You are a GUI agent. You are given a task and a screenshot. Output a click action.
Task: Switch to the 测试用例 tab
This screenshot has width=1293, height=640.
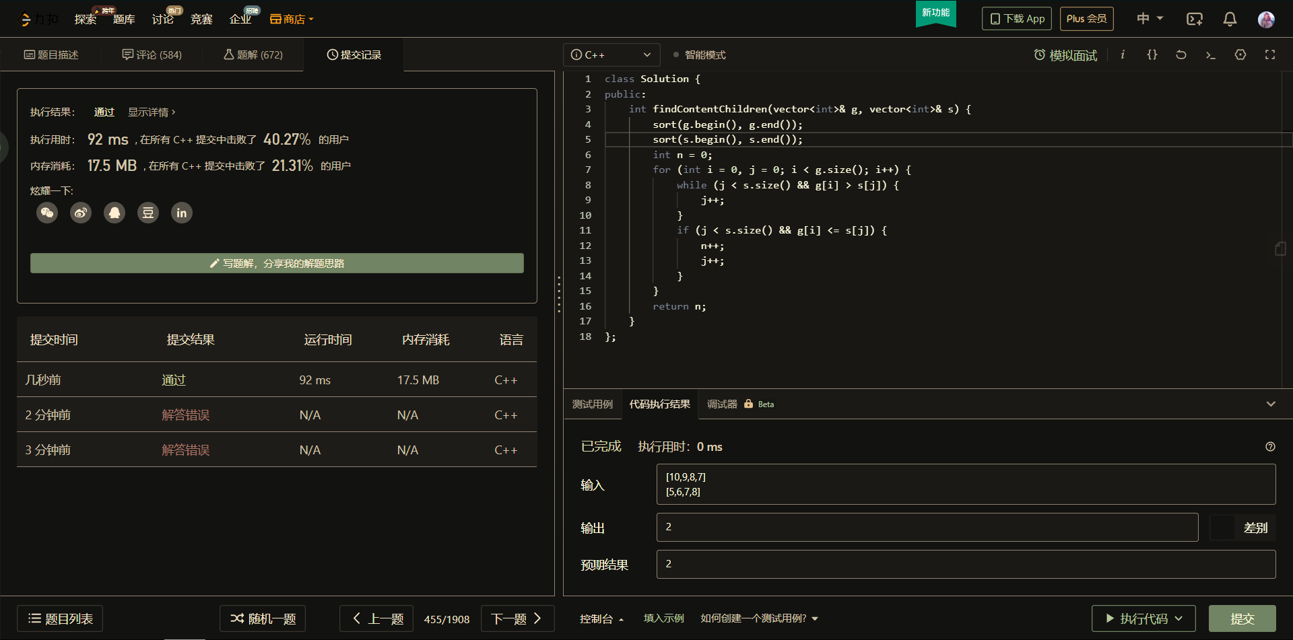[x=593, y=404]
